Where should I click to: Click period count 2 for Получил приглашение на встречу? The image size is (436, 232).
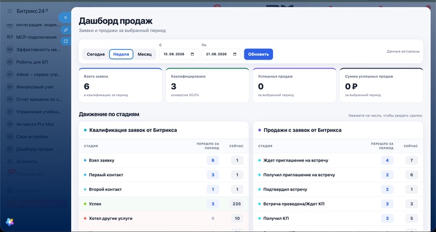pos(387,175)
